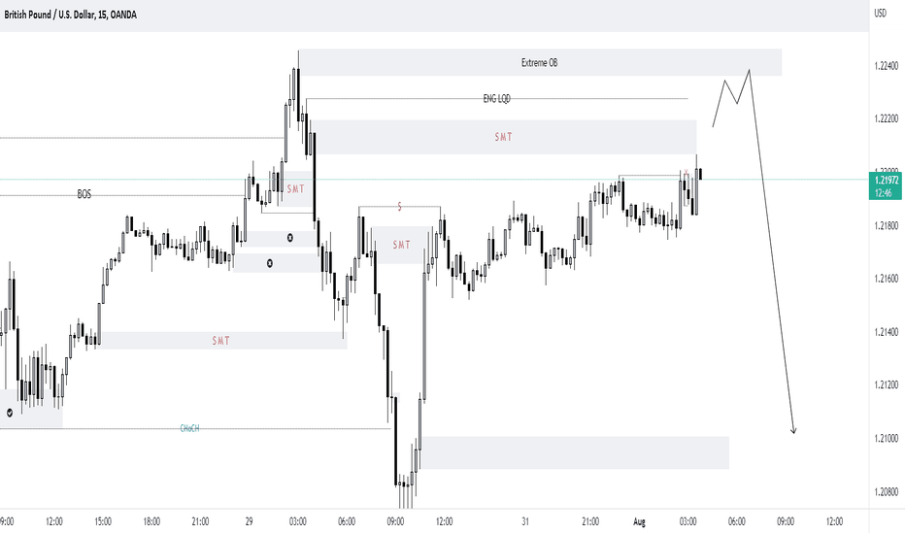The image size is (905, 534).
Task: Click the red S label above bracket
Action: [x=399, y=206]
